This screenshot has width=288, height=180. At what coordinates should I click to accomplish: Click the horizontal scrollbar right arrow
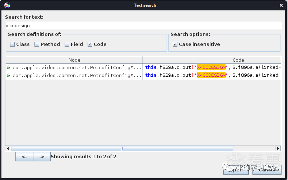278,148
